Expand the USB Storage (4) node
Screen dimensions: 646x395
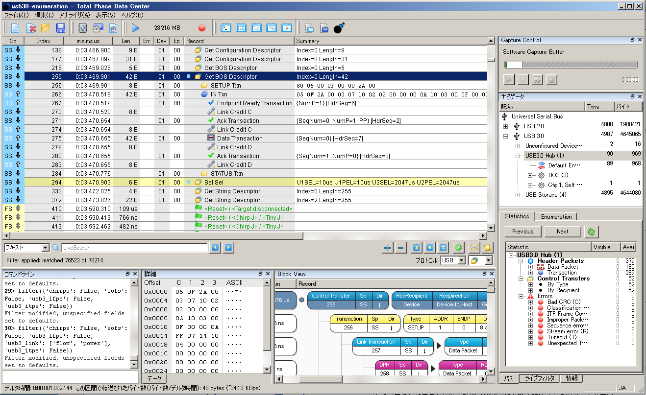point(518,195)
